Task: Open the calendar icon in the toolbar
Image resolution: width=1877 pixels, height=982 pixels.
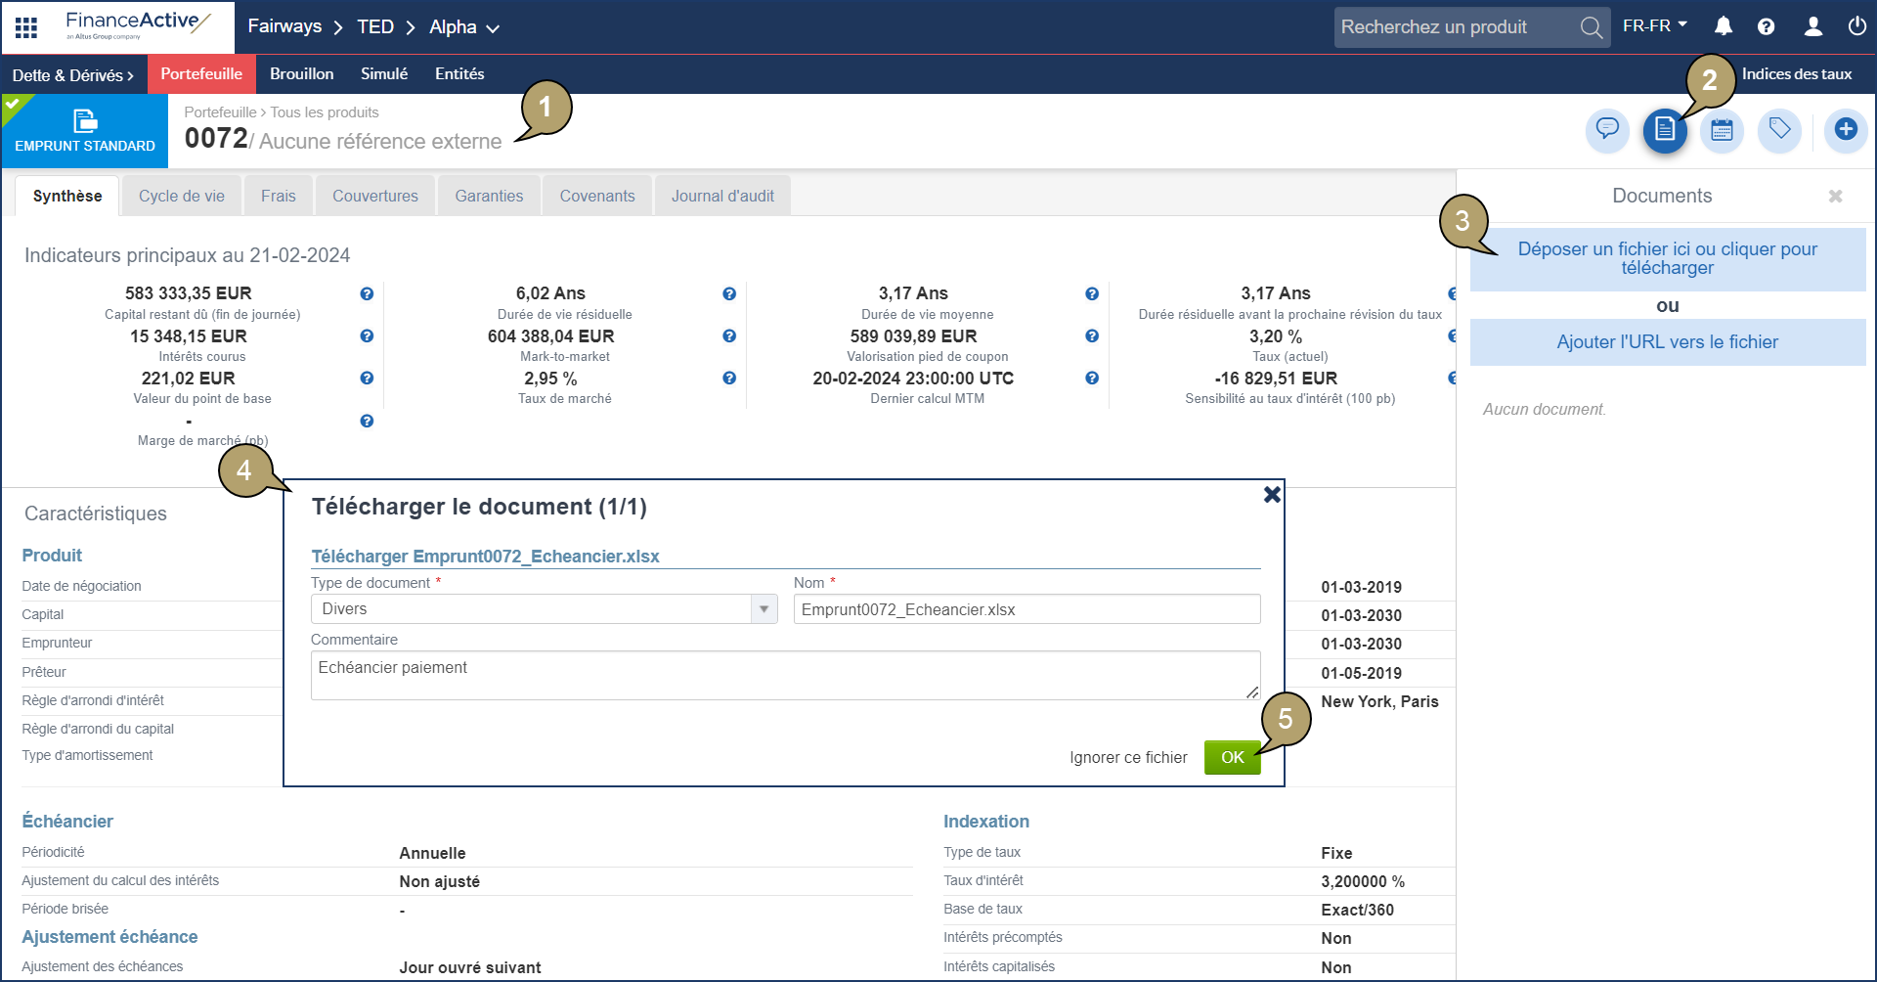Action: [1722, 130]
